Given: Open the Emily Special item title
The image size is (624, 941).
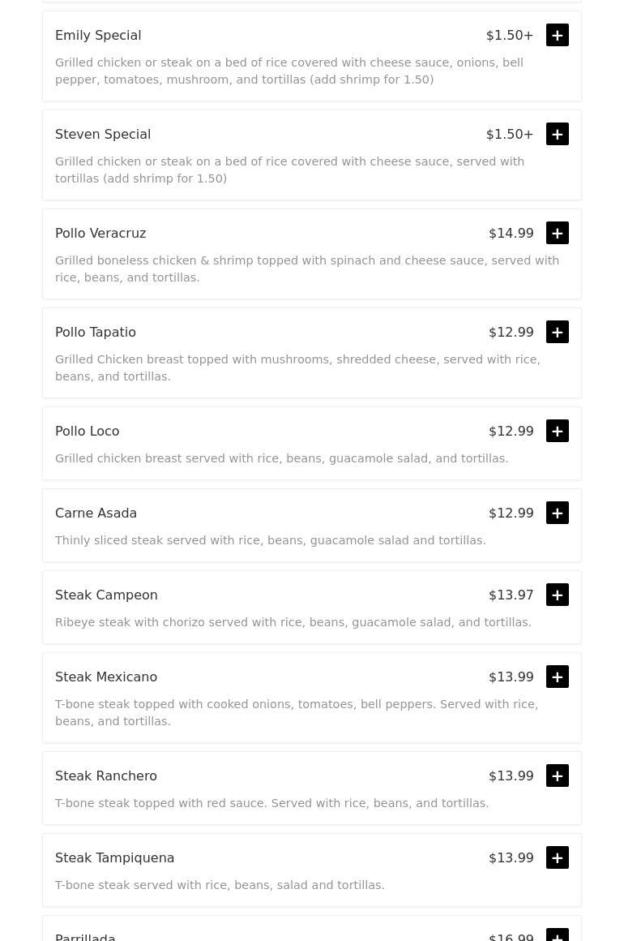Looking at the screenshot, I should point(98,35).
